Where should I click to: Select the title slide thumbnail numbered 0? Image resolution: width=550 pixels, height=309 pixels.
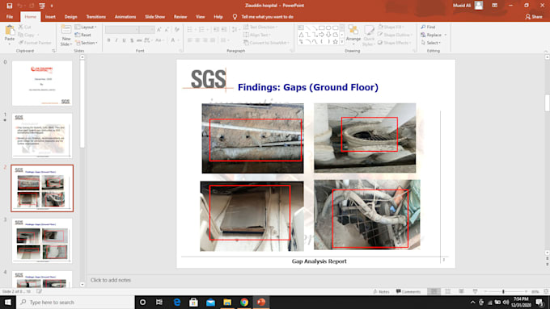pos(42,83)
